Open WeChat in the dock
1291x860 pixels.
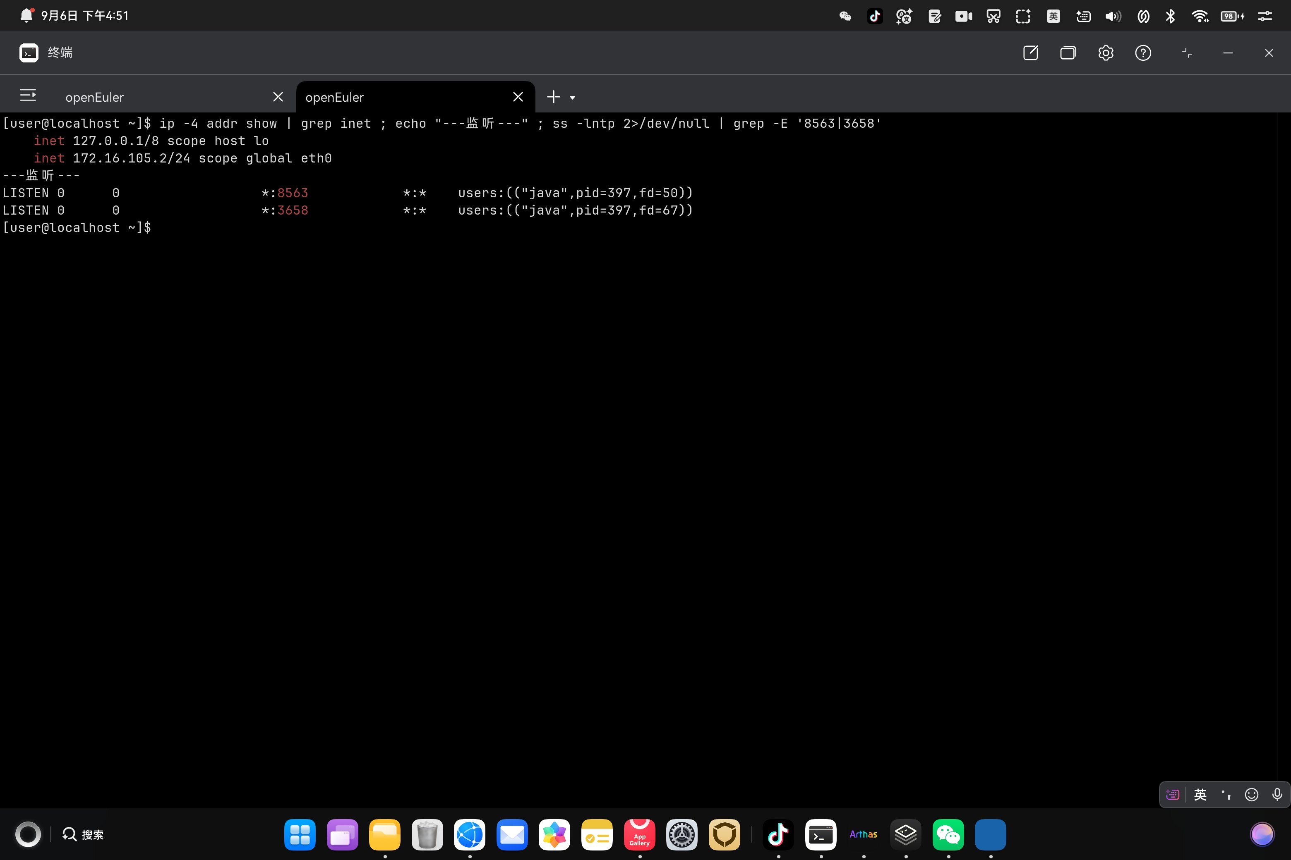pyautogui.click(x=948, y=834)
